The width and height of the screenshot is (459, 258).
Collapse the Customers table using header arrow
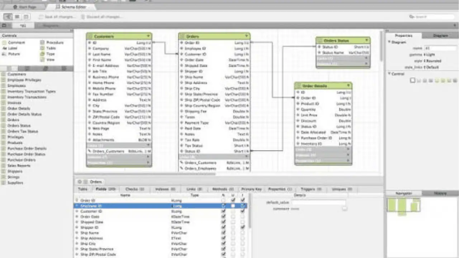tap(148, 36)
